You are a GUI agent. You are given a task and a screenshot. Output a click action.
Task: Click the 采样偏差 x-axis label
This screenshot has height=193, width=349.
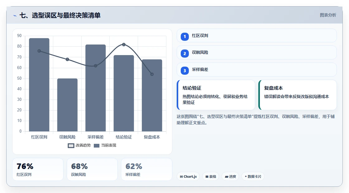95,137
